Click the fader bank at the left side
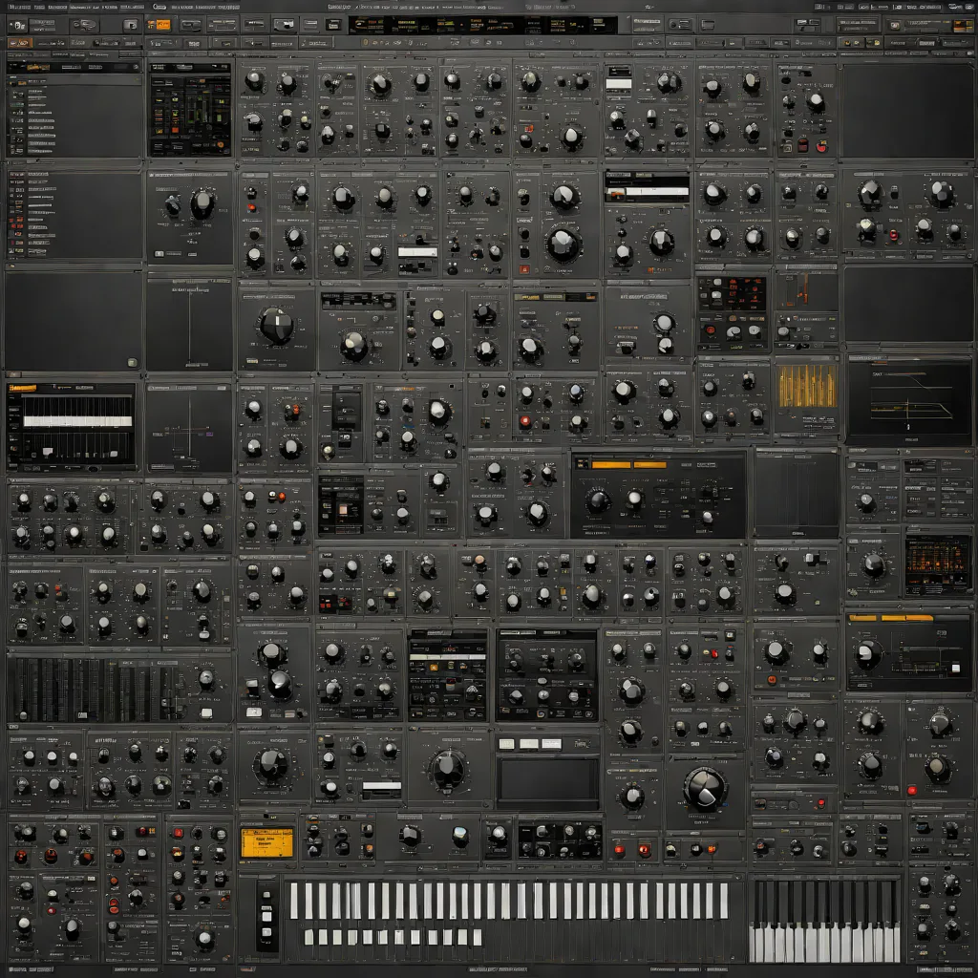Viewport: 978px width, 978px height. (x=94, y=689)
